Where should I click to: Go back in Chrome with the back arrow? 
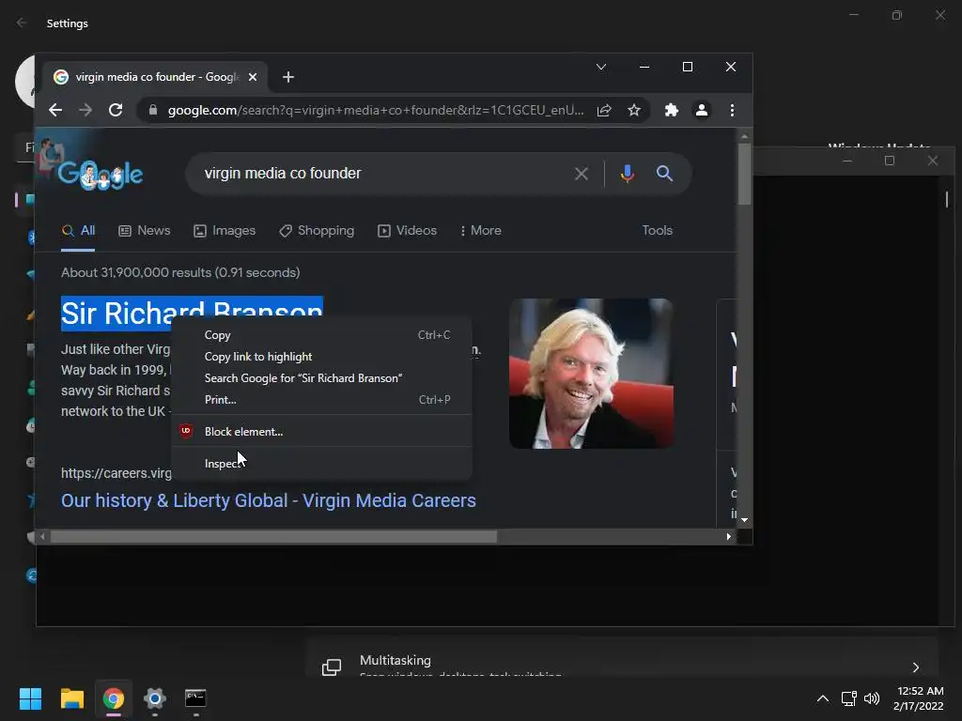click(x=55, y=111)
